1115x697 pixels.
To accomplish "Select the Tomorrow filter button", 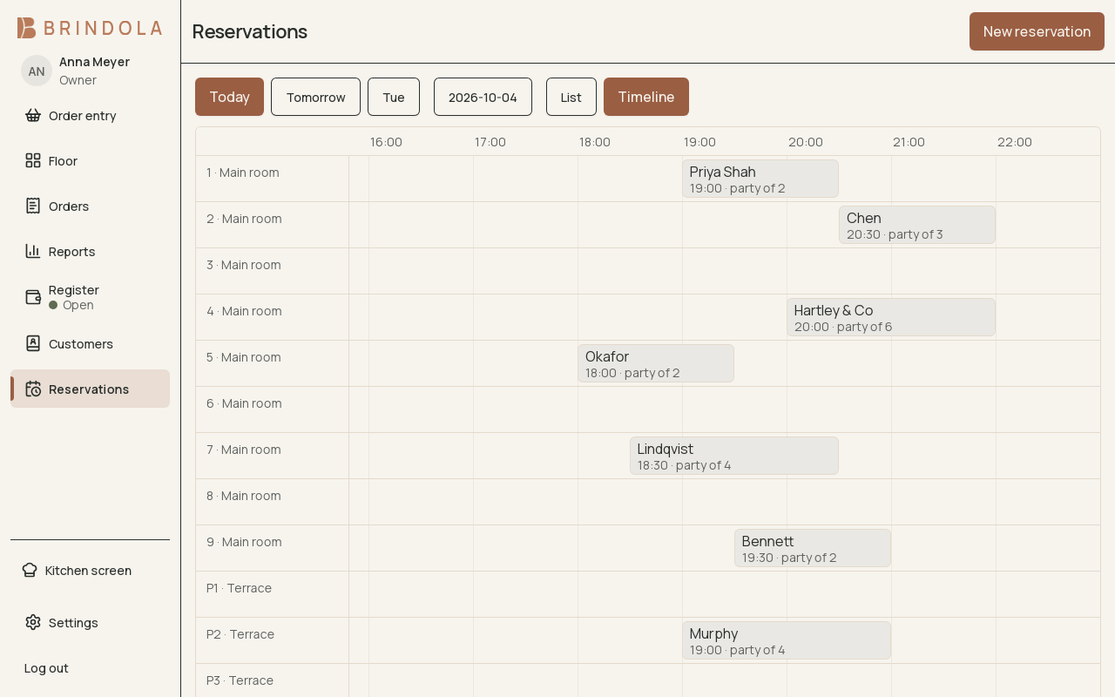I will (315, 97).
